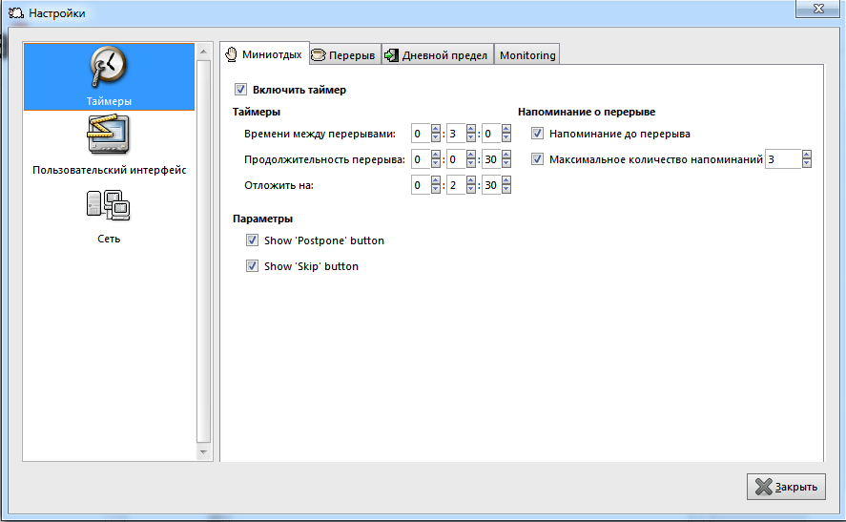Increase Максимальное количество напоминаний value

(x=807, y=155)
